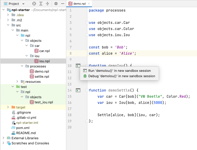Collapse the src folder
The width and height of the screenshot is (197, 150).
click(x=8, y=25)
